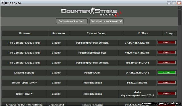Select the "Категория" column header

tap(59, 33)
